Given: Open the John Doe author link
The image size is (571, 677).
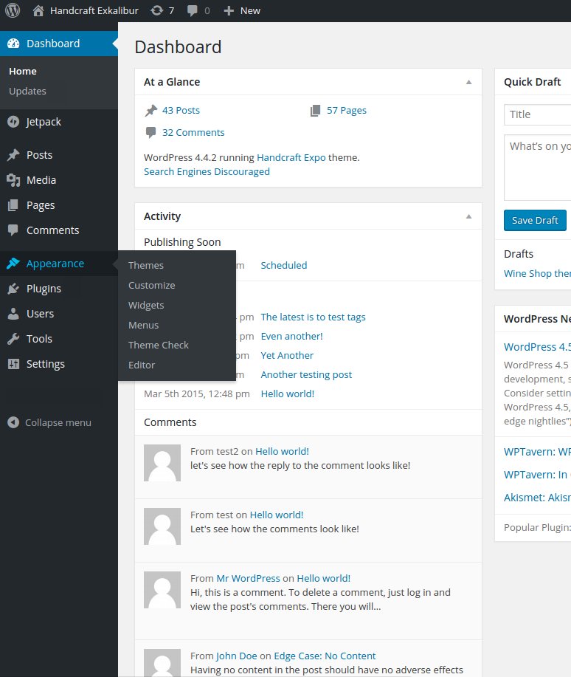Looking at the screenshot, I should (237, 656).
